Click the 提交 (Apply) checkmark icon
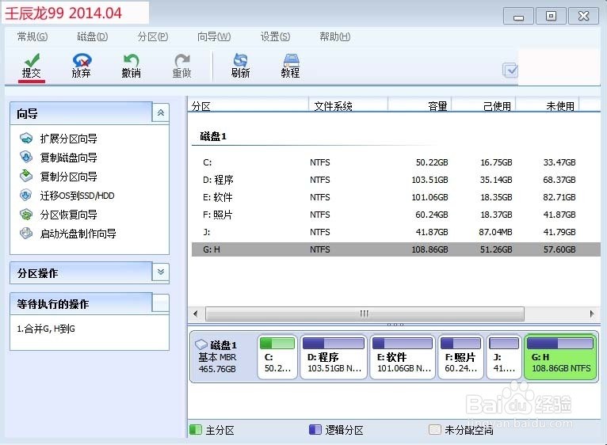Screen dimensions: 607x445 (32, 60)
